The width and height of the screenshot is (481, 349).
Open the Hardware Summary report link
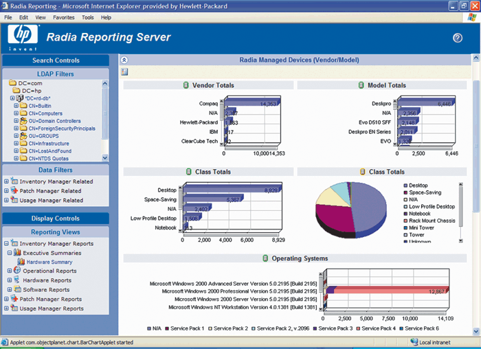[x=49, y=262]
